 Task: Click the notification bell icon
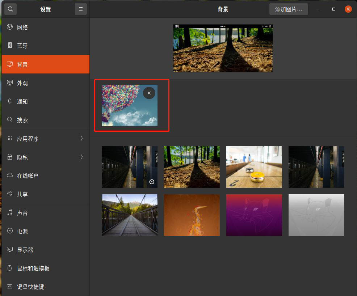pos(10,101)
